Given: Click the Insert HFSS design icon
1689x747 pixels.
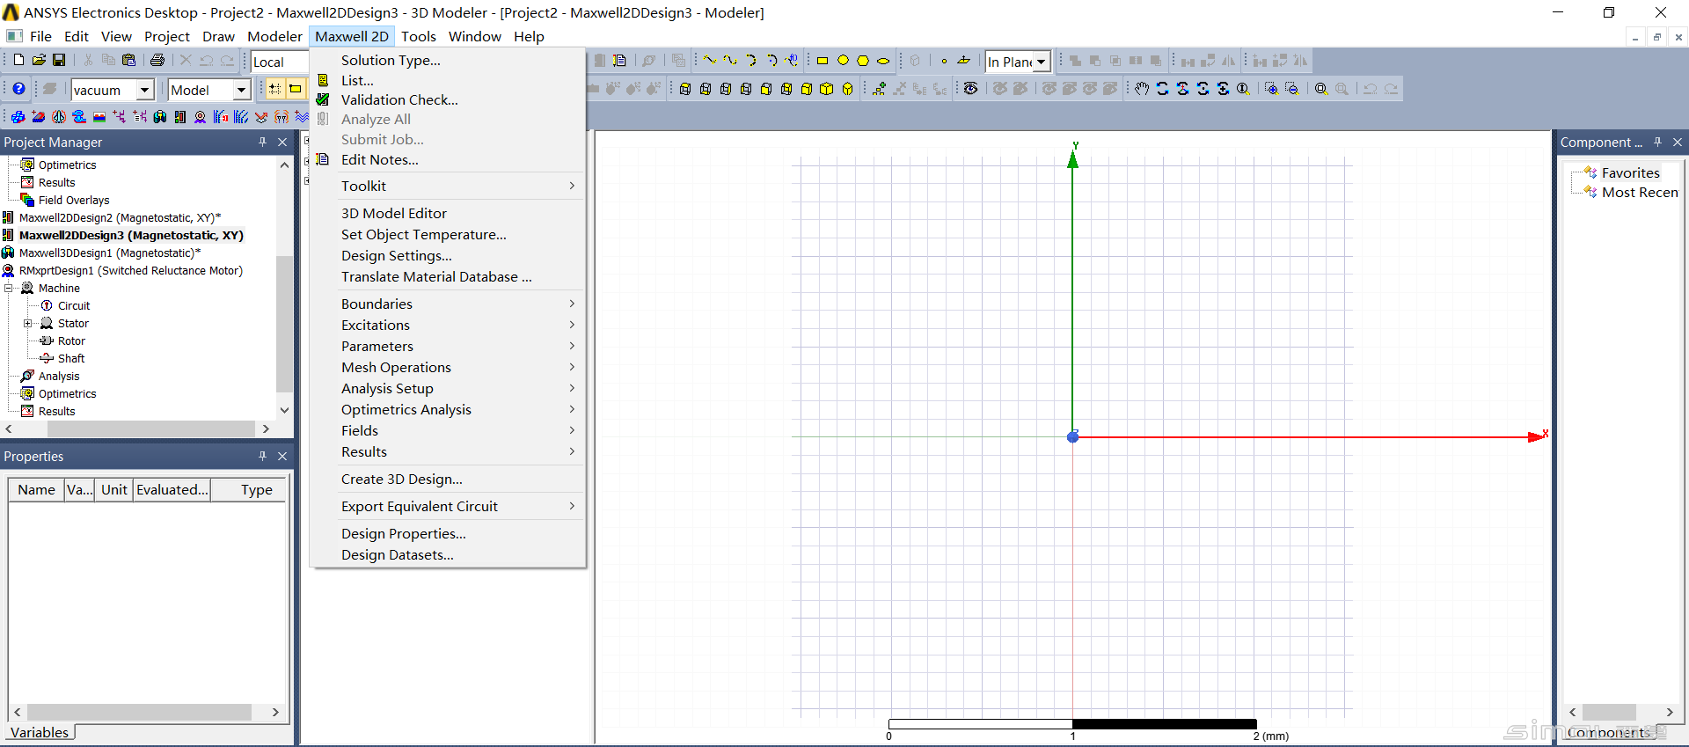Looking at the screenshot, I should click(x=18, y=116).
